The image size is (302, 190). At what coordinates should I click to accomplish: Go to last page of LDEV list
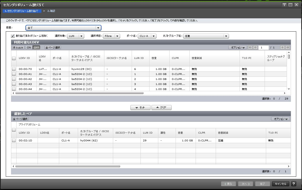[x=287, y=47]
